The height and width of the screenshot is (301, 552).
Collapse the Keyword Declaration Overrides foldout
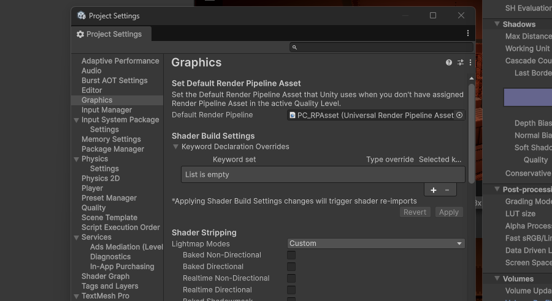pos(176,147)
